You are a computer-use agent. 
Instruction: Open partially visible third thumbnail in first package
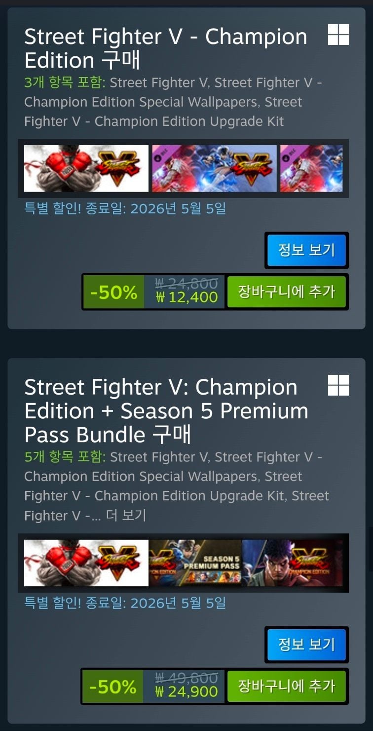coord(311,168)
